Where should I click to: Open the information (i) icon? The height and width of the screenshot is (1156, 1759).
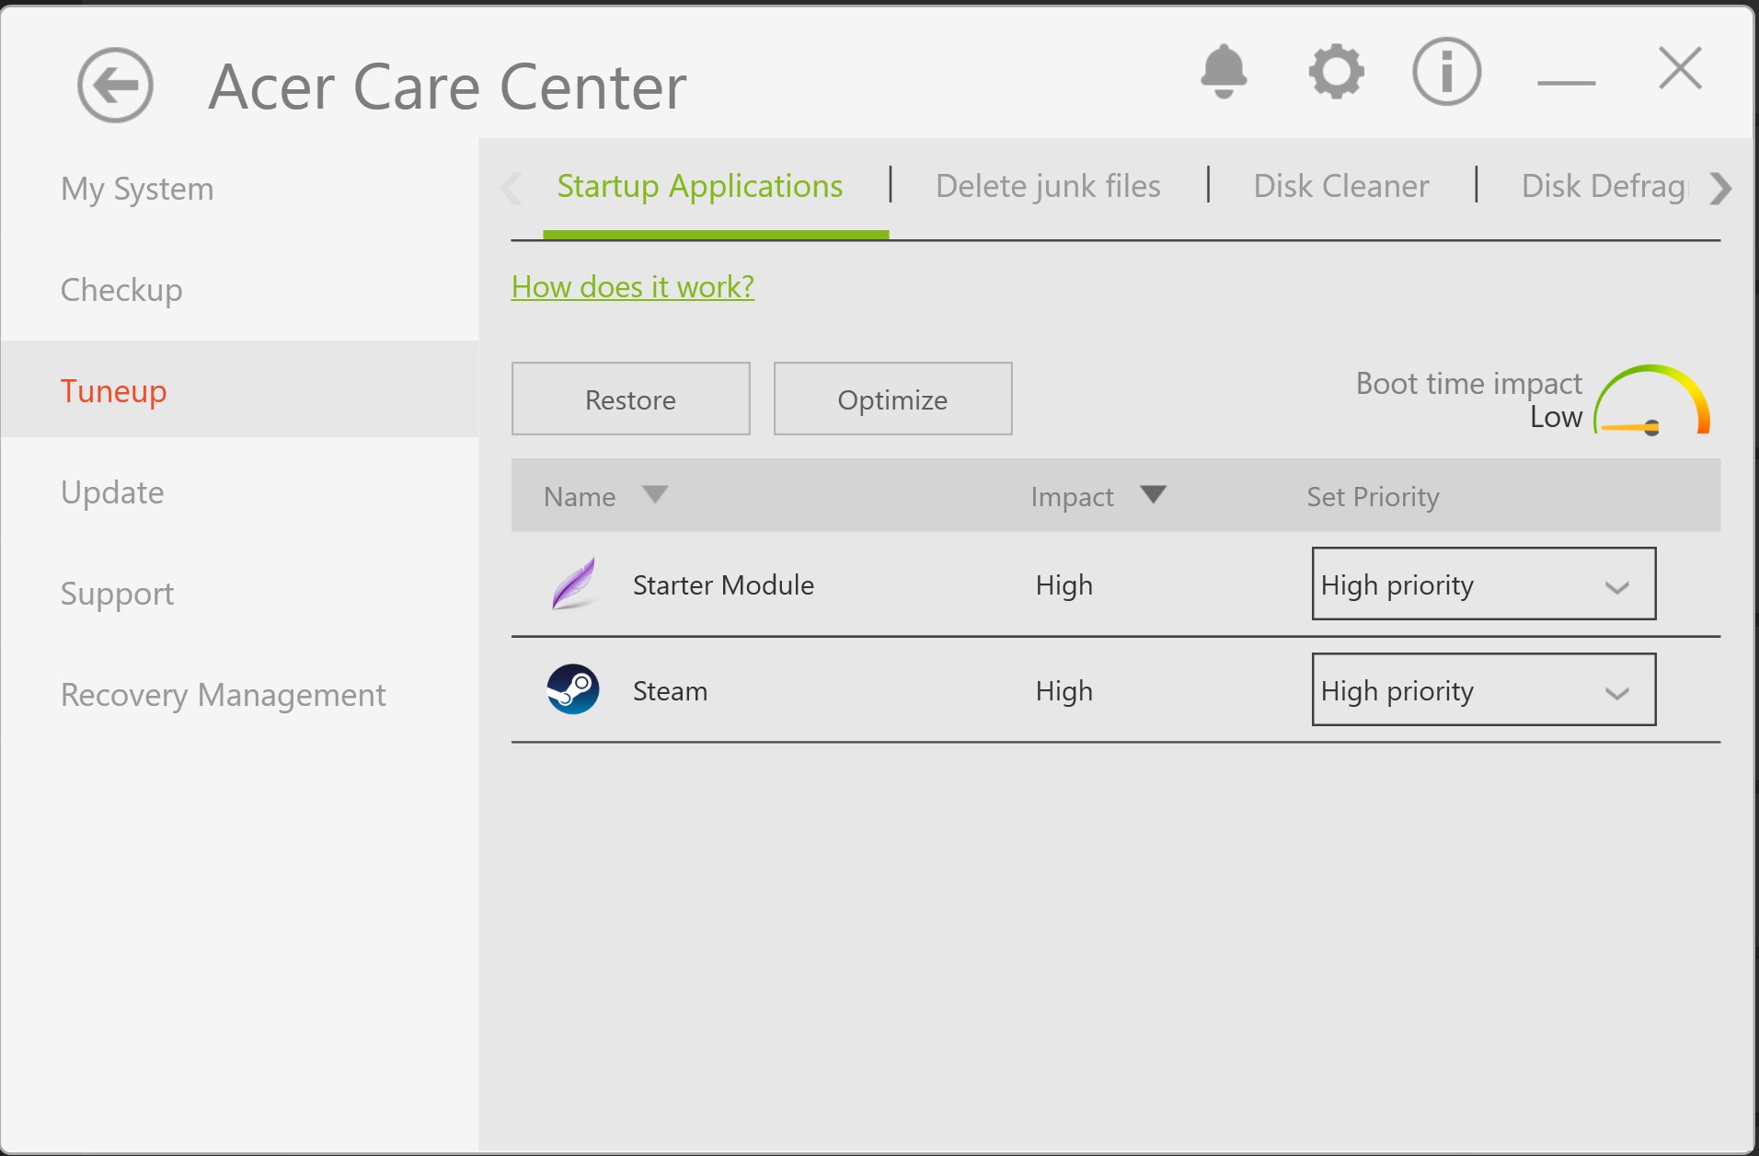(1446, 71)
